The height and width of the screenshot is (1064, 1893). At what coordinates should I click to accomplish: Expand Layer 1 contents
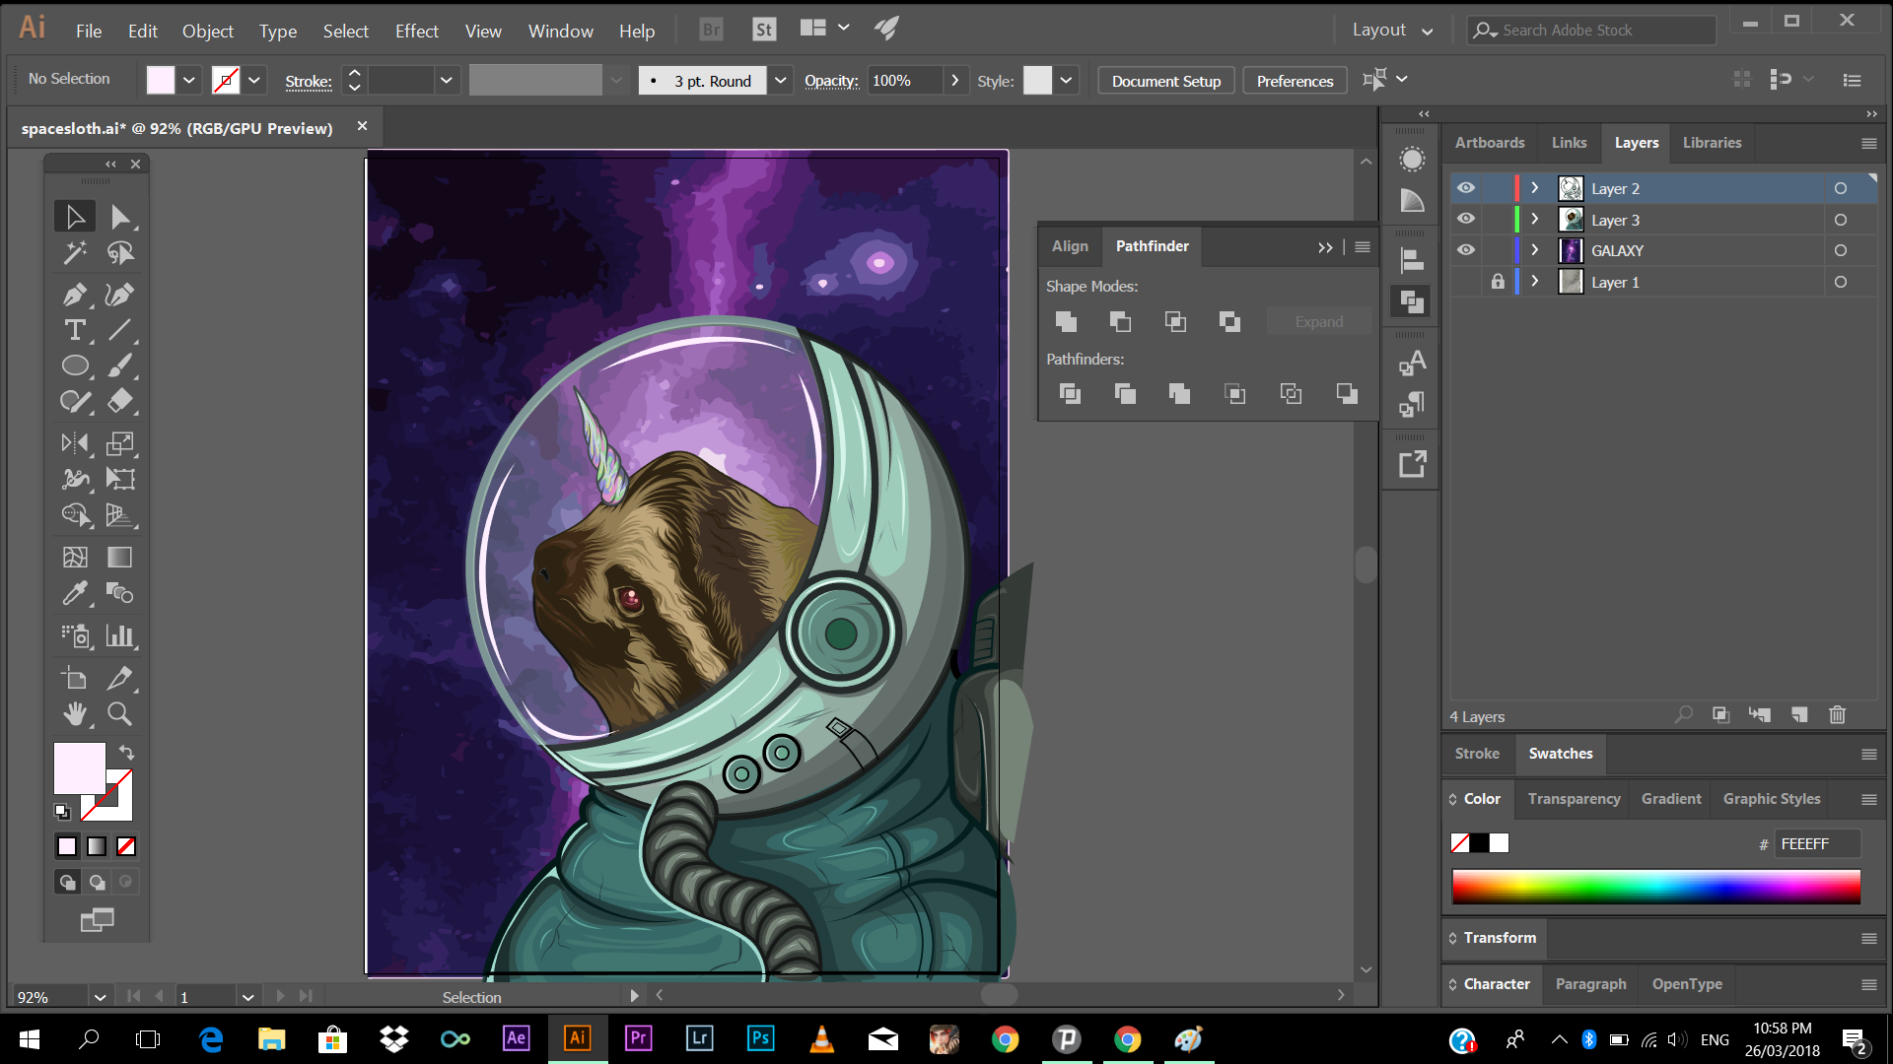pos(1534,282)
